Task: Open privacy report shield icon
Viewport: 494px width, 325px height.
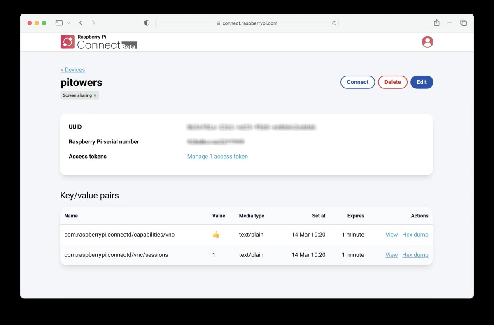Action: click(147, 23)
